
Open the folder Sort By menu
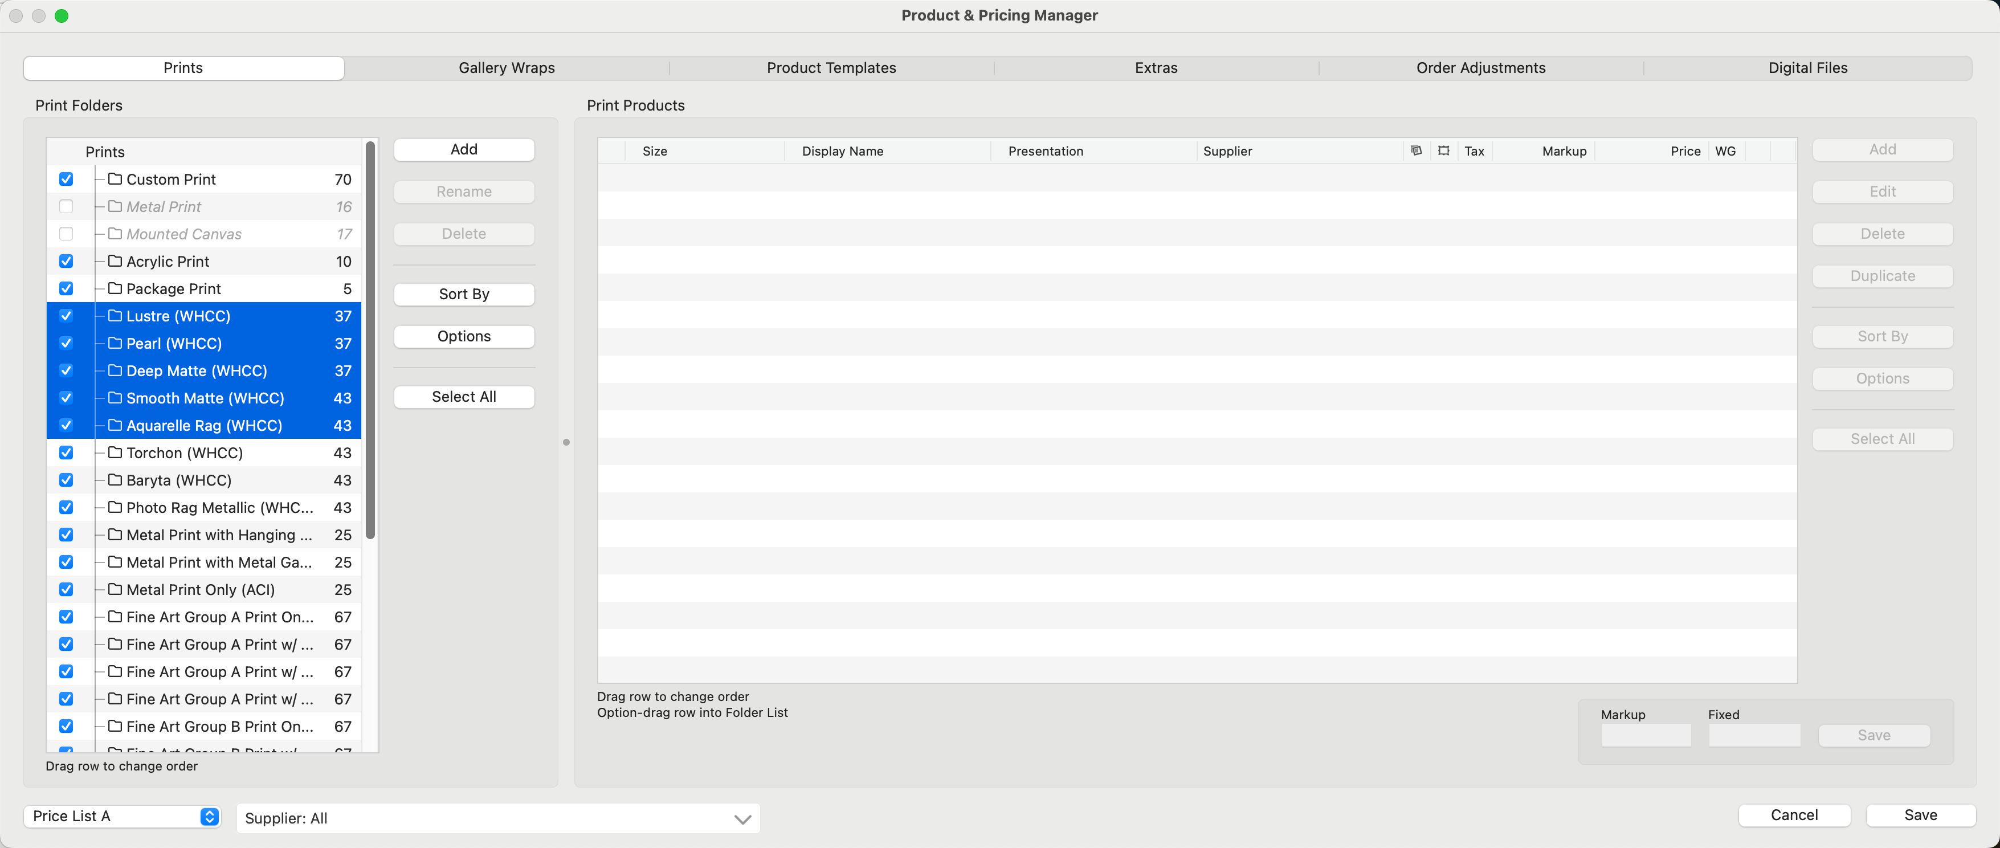[x=463, y=294]
